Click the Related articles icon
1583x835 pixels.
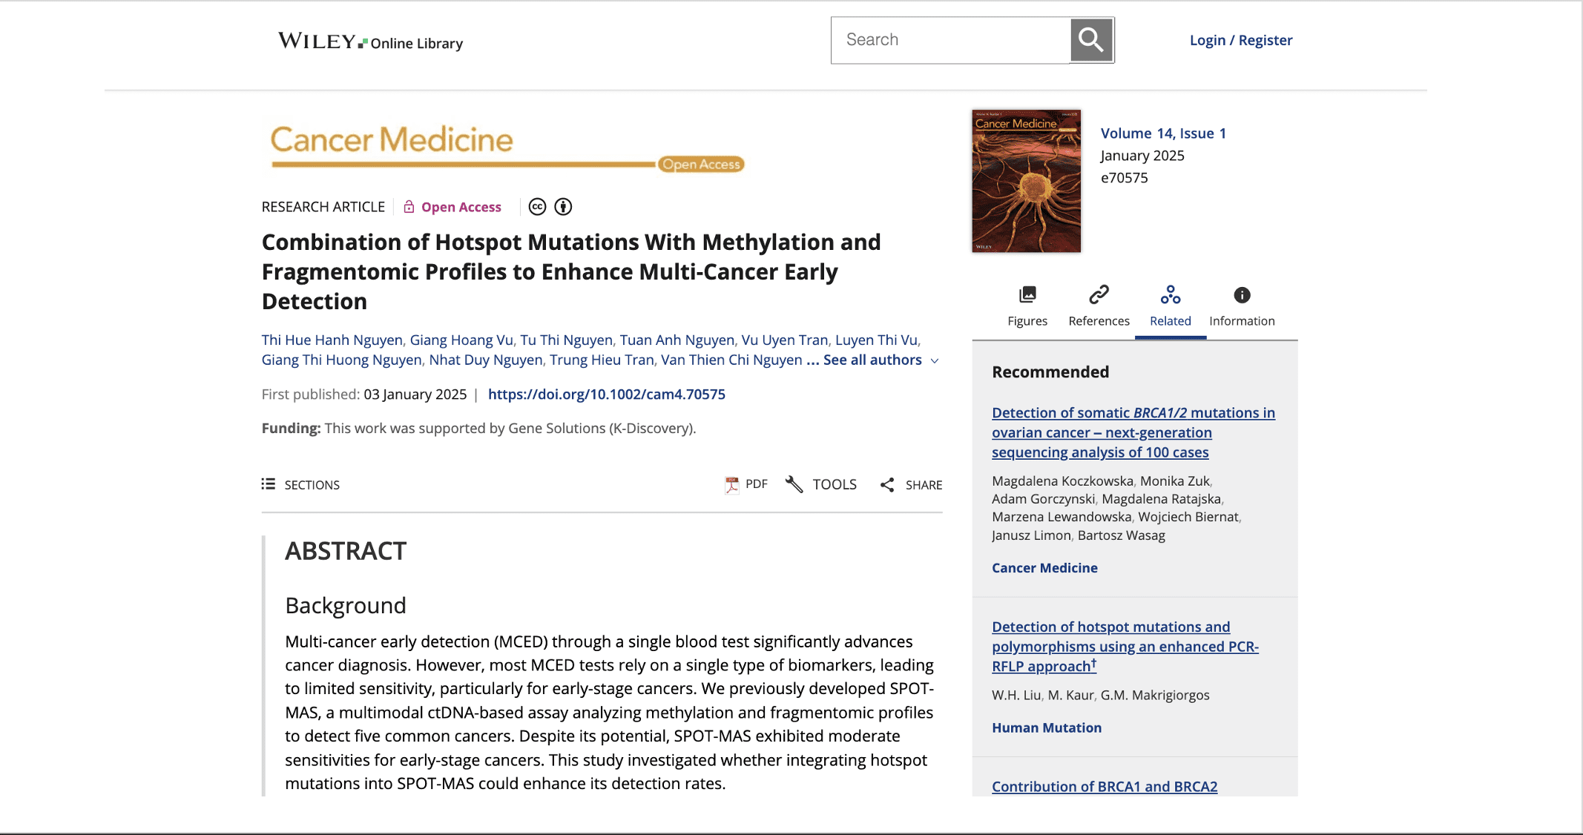[1170, 294]
